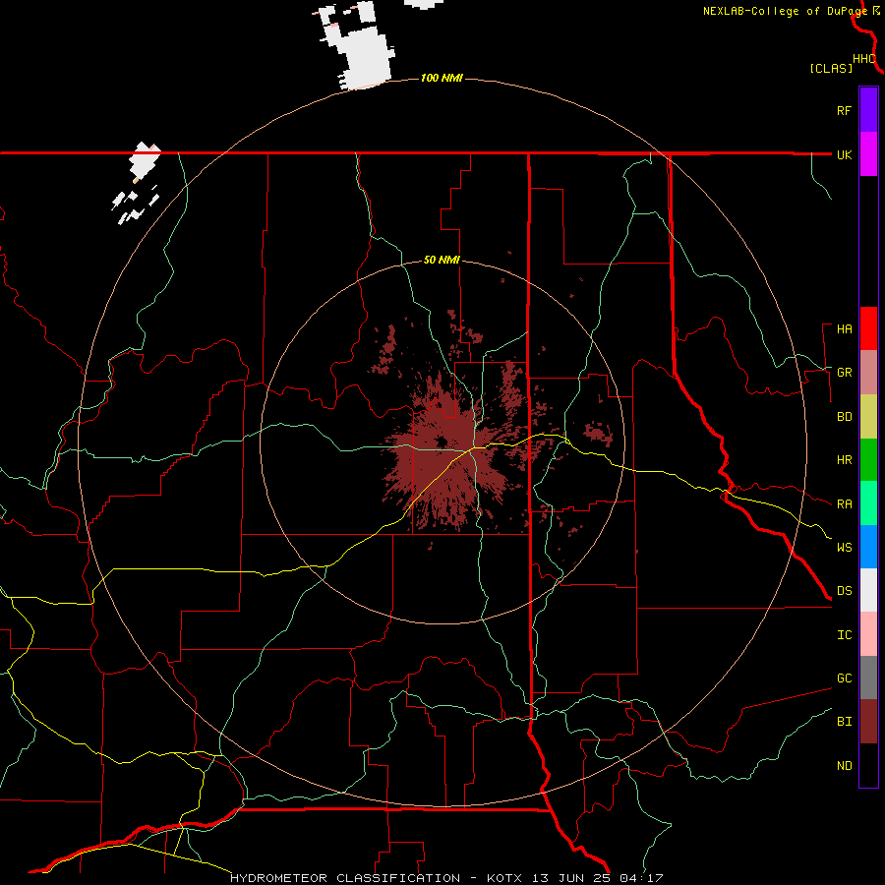Select the light pink IC legend swatch
The width and height of the screenshot is (885, 885).
(868, 634)
